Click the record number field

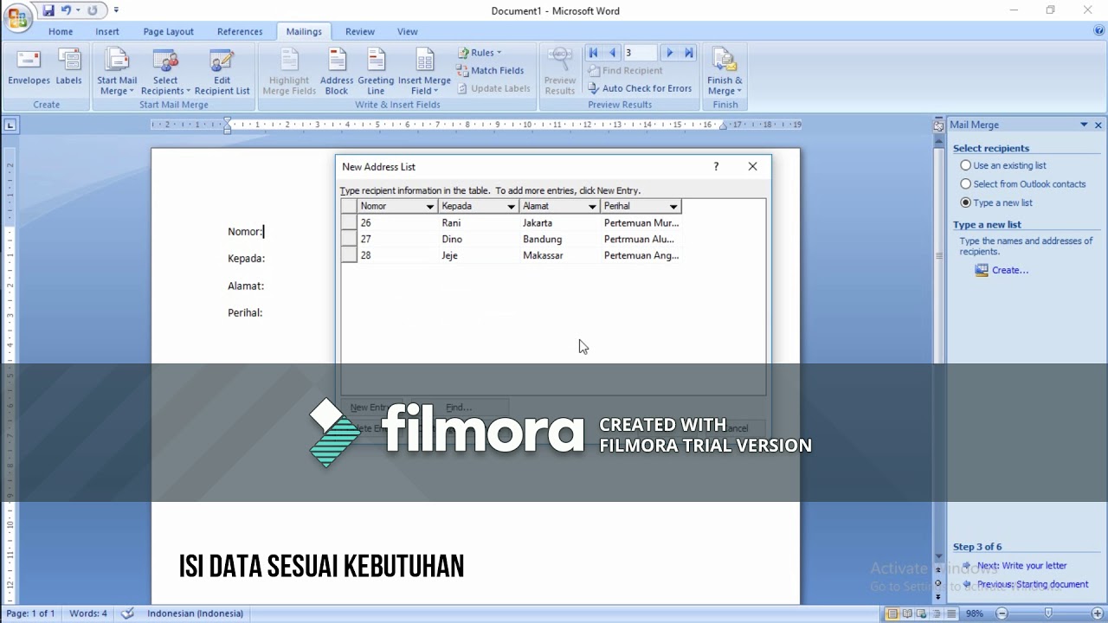(x=641, y=53)
